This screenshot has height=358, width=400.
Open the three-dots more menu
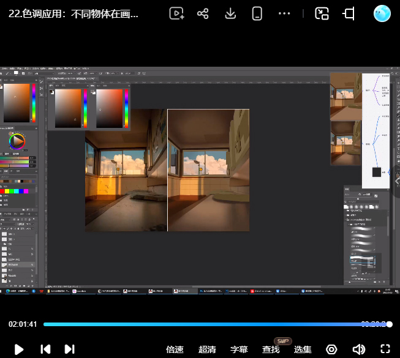pyautogui.click(x=284, y=13)
